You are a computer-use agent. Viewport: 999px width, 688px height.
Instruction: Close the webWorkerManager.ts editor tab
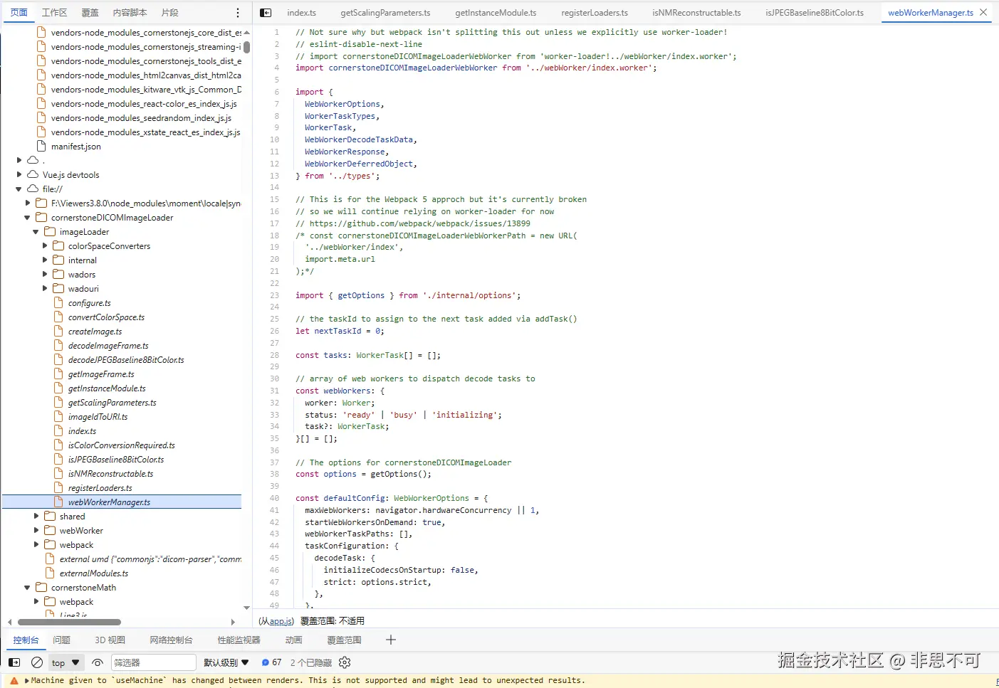pos(983,13)
